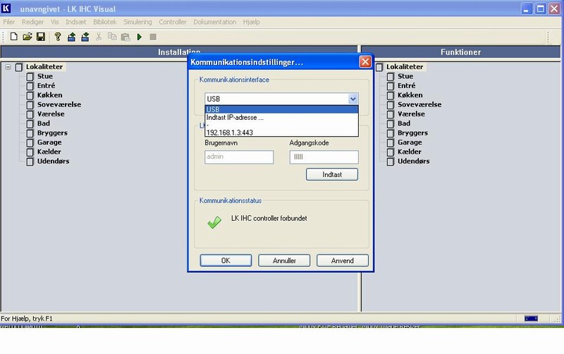Start simulation with the green play icon

coord(140,37)
